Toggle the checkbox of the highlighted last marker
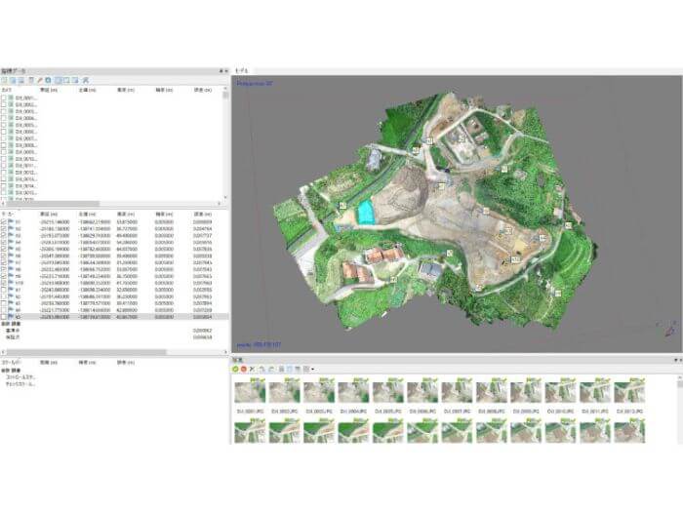Viewport: 683px width, 512px height. pyautogui.click(x=5, y=317)
